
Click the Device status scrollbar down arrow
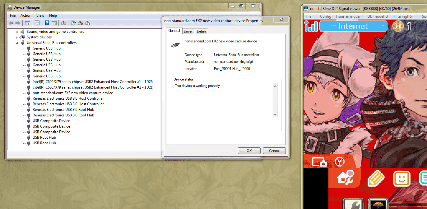(275, 115)
